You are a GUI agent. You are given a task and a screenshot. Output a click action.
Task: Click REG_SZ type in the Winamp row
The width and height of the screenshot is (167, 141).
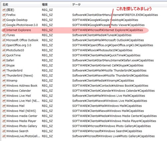47,81
